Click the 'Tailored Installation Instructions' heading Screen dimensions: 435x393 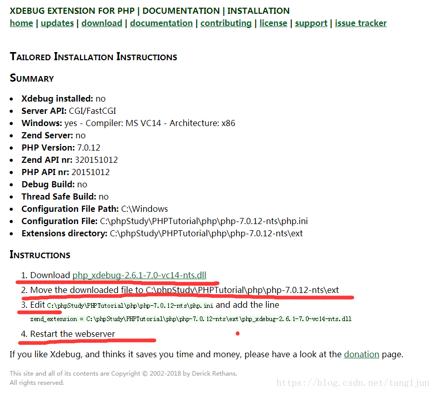coord(93,57)
